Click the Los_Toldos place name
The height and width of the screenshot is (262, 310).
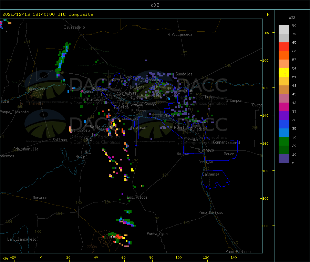click(x=137, y=197)
